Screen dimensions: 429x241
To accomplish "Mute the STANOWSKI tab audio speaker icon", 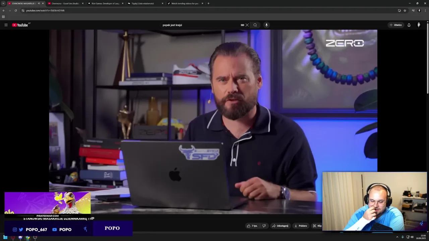I will 39,3.
